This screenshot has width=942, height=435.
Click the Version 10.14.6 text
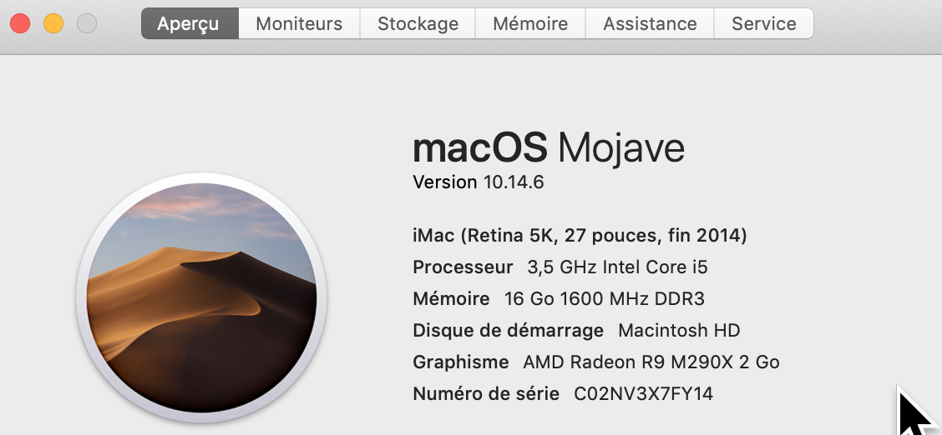pyautogui.click(x=479, y=182)
